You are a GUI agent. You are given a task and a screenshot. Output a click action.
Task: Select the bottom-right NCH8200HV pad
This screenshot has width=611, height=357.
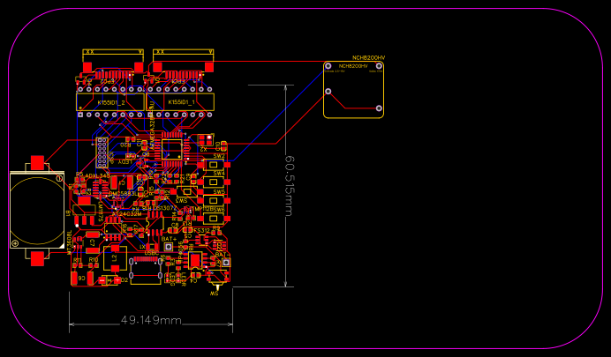379,108
